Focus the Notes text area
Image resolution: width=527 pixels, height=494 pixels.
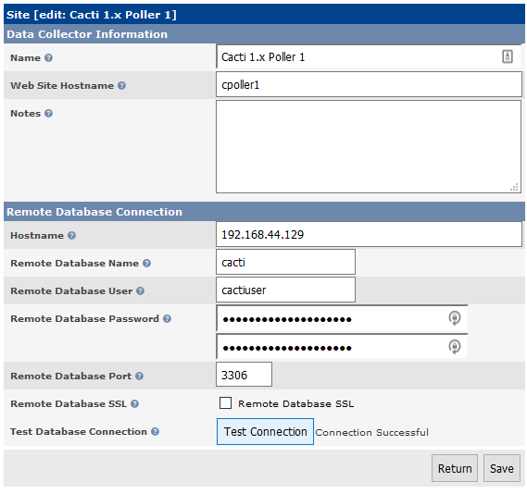[369, 147]
